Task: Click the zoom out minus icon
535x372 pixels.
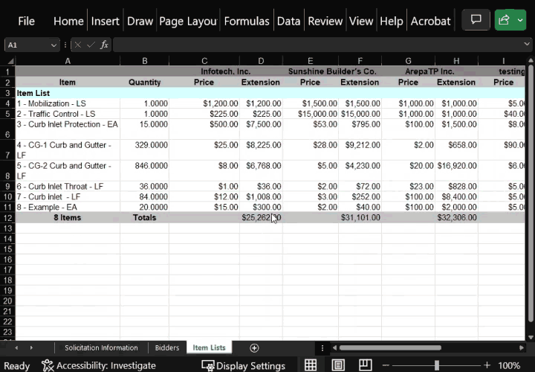Action: [386, 365]
